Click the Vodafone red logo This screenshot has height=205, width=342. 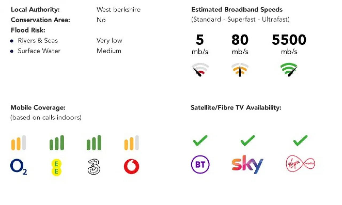click(131, 167)
